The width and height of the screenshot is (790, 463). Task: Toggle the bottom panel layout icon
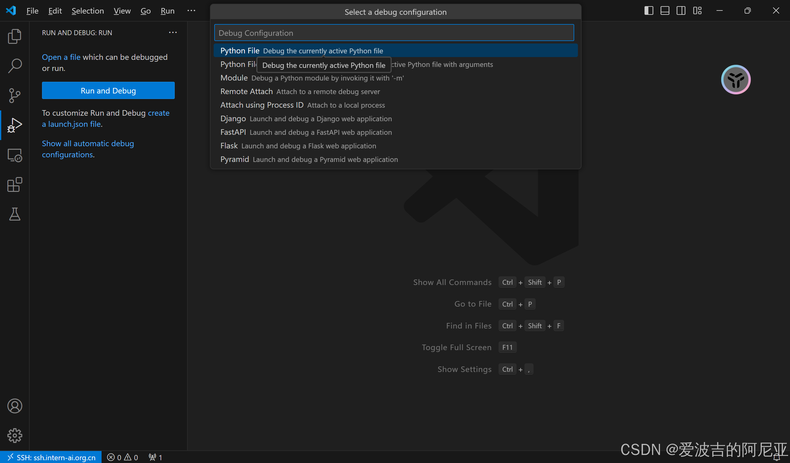pos(665,11)
